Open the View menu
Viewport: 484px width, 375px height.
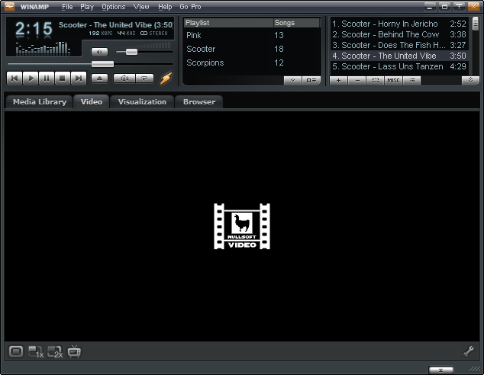pos(141,6)
